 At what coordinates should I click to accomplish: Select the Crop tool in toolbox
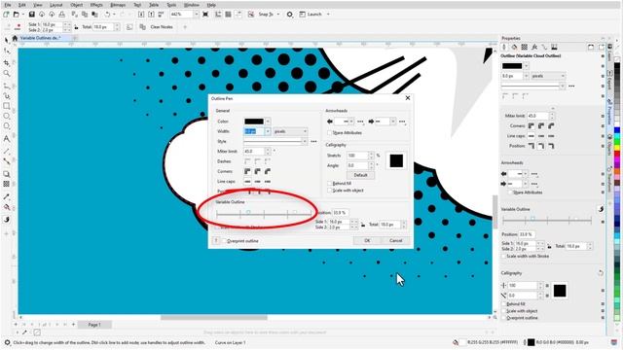click(x=7, y=62)
